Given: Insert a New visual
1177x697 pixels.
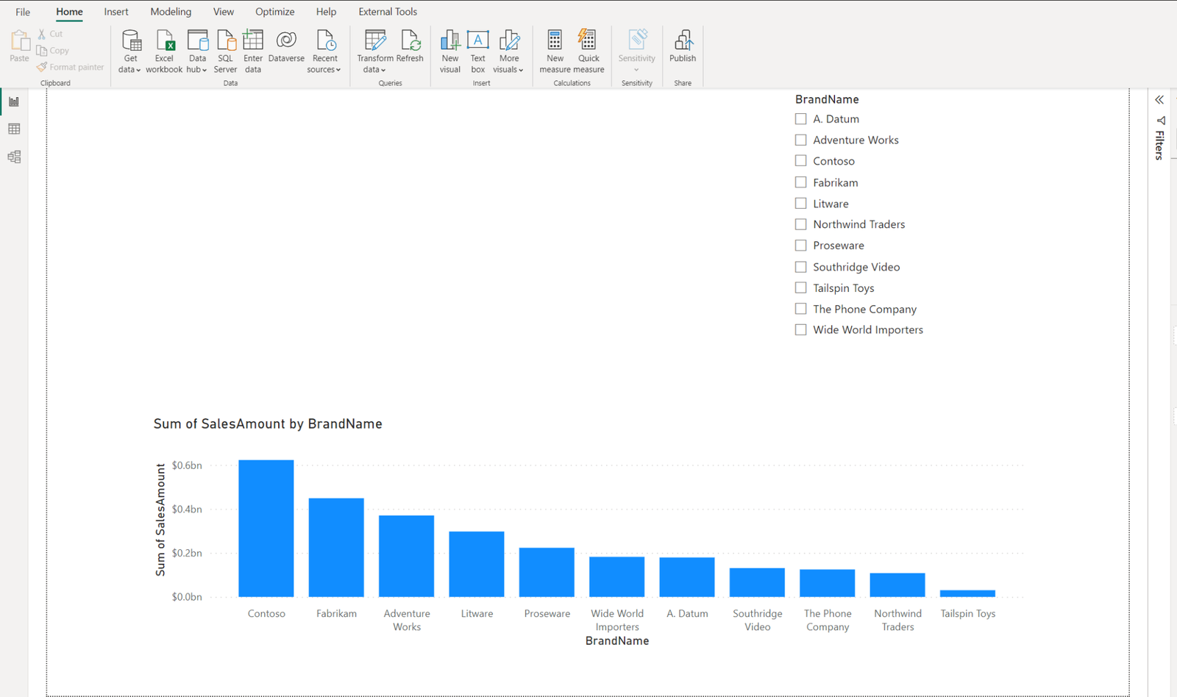Looking at the screenshot, I should [x=450, y=51].
